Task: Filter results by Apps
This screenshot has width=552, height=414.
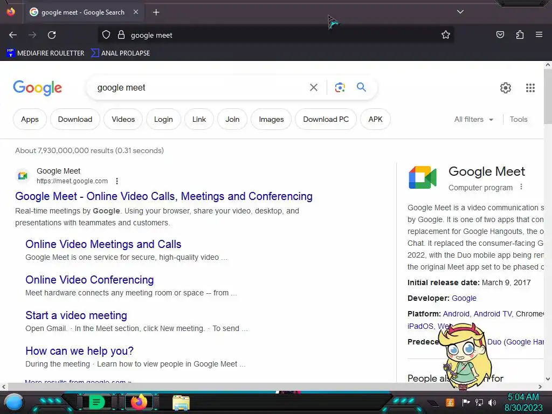Action: (x=30, y=119)
